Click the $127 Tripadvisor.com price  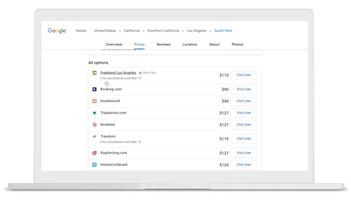[224, 113]
